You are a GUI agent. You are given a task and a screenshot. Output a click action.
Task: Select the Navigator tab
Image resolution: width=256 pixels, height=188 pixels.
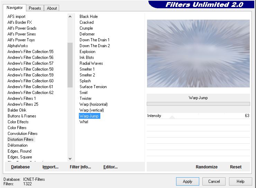[x=15, y=8]
